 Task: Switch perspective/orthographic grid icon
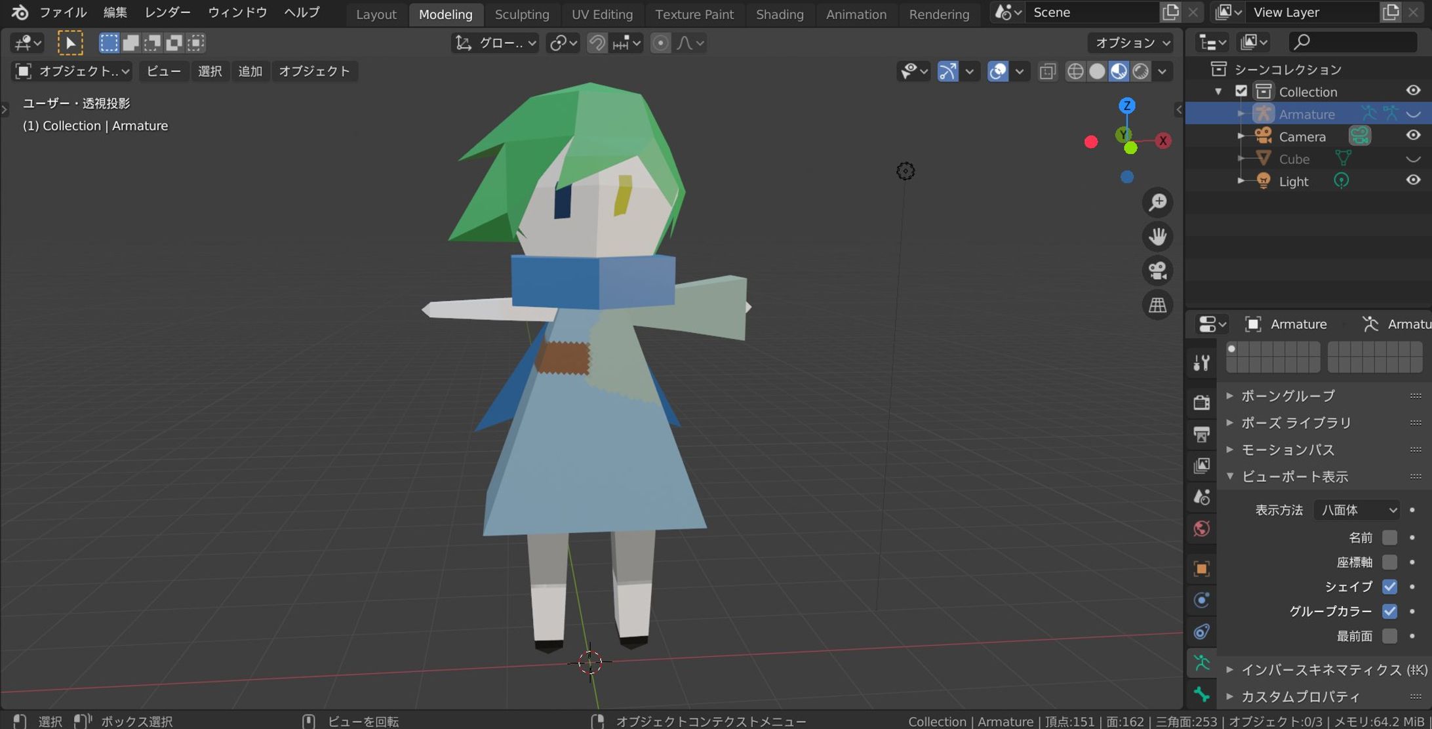[x=1157, y=305]
